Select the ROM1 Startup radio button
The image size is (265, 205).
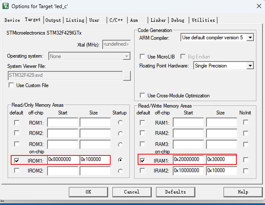[x=120, y=123]
